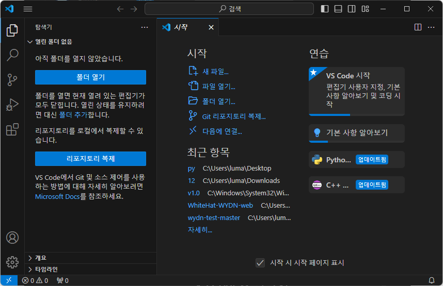Open the Accounts menu icon
The image size is (443, 286).
coord(12,238)
